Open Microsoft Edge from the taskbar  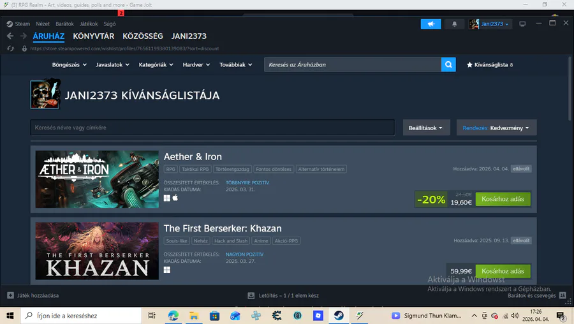[x=173, y=316]
